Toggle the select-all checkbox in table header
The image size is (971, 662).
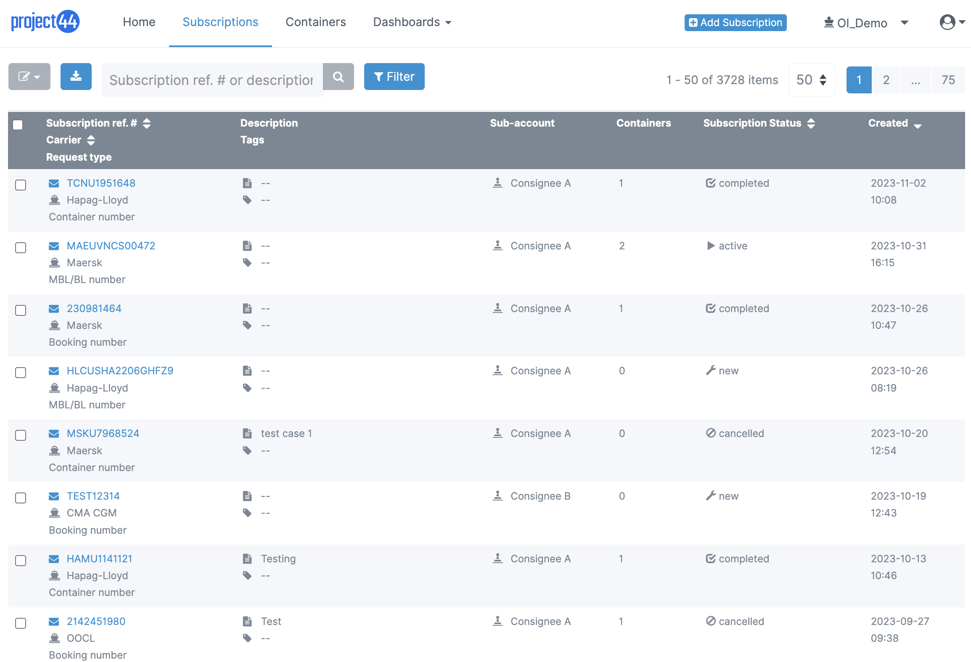point(18,125)
